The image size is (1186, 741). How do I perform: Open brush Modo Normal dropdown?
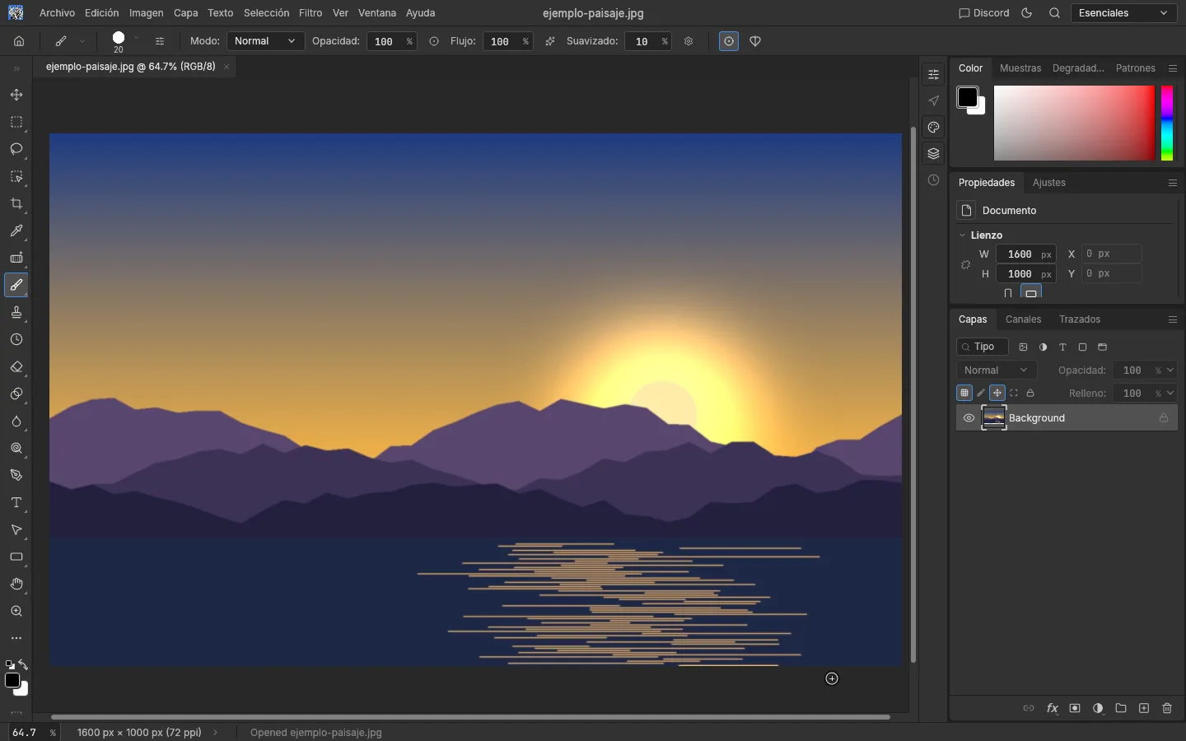click(x=265, y=41)
